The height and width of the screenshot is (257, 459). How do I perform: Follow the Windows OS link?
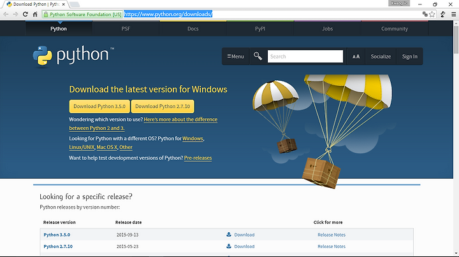point(193,139)
